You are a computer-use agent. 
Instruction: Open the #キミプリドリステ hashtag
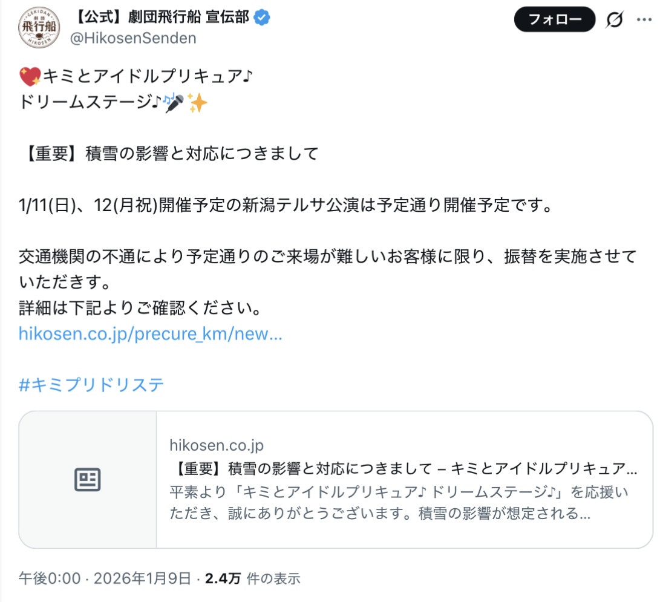click(91, 385)
